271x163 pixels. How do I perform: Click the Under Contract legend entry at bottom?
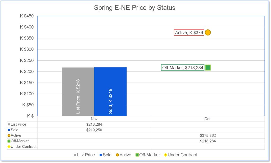click(180, 155)
